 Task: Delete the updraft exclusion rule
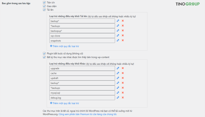click(123, 78)
